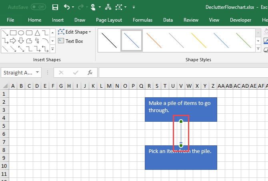The width and height of the screenshot is (268, 181).
Task: Click the Insert Function fx icon
Action: (x=90, y=72)
